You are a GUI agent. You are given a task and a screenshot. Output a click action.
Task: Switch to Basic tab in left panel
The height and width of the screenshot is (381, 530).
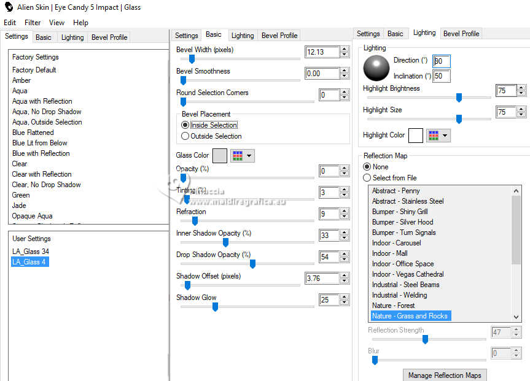tap(44, 37)
